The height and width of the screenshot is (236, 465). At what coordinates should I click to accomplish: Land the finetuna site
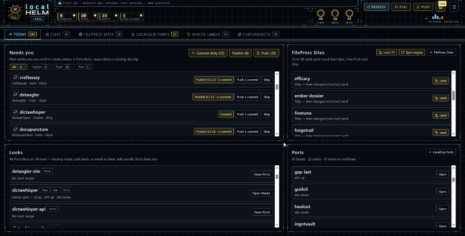[440, 115]
